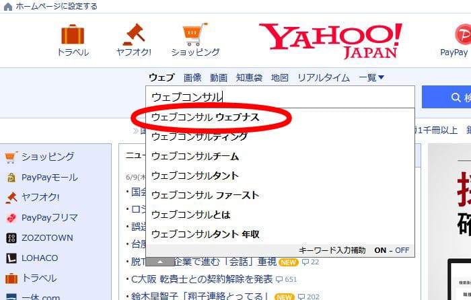The image size is (471, 300).
Task: Select the ウェブ search tab
Action: click(x=161, y=77)
